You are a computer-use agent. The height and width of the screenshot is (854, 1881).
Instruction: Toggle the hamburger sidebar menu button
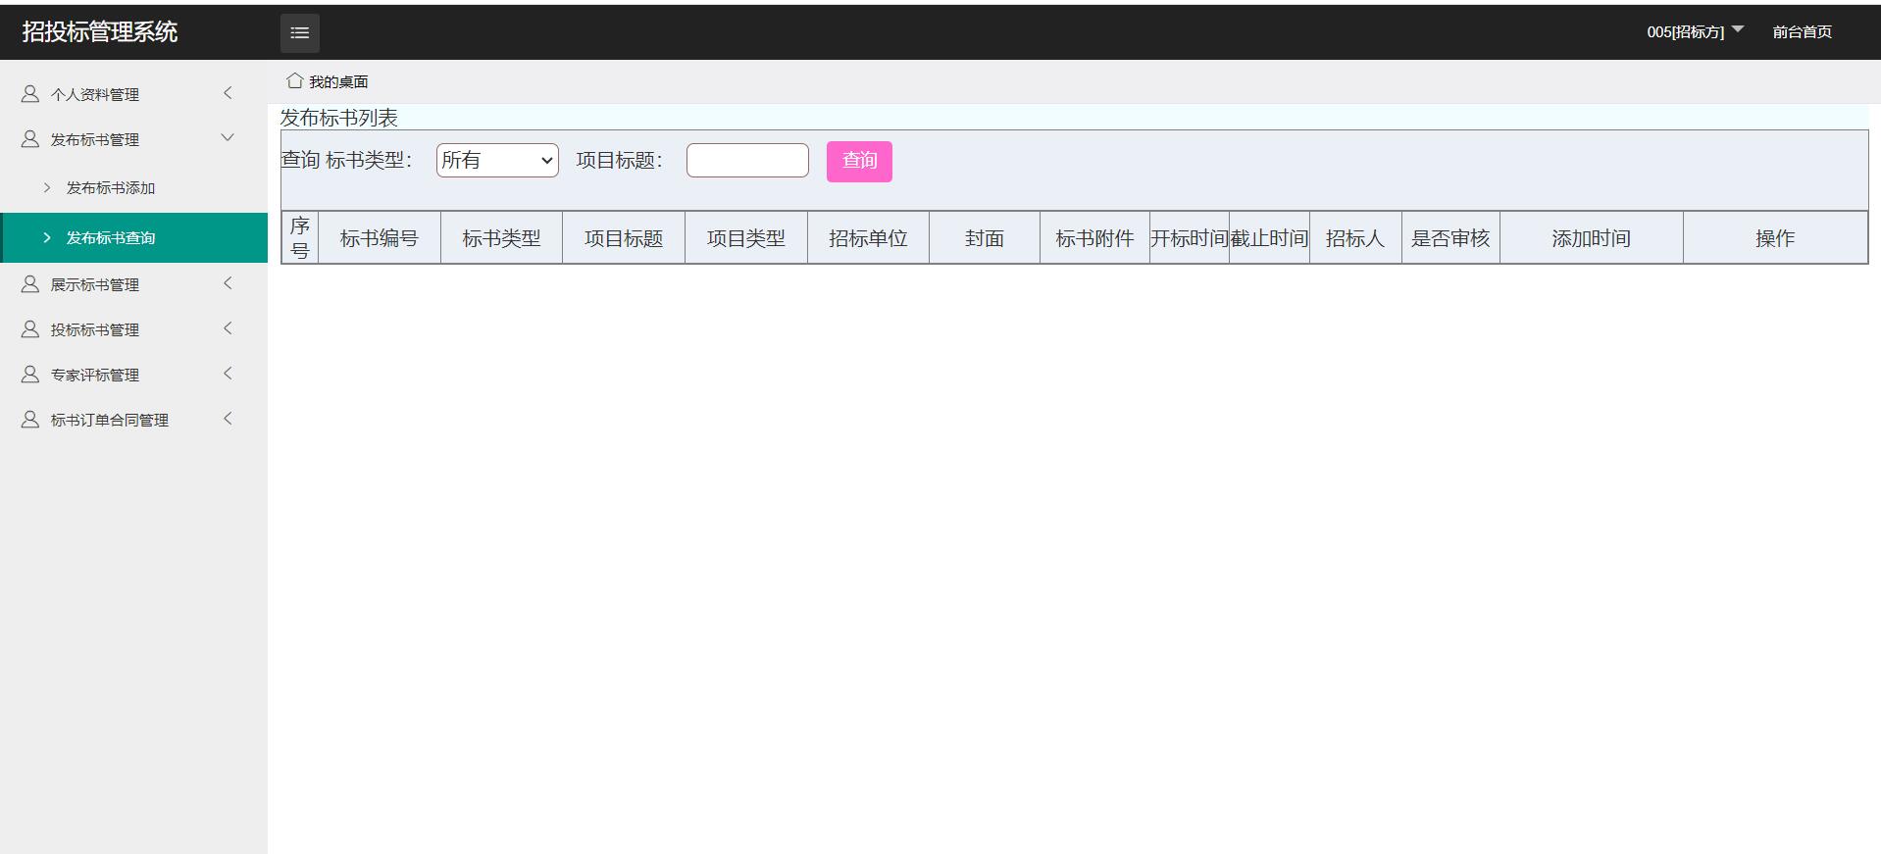pos(300,32)
